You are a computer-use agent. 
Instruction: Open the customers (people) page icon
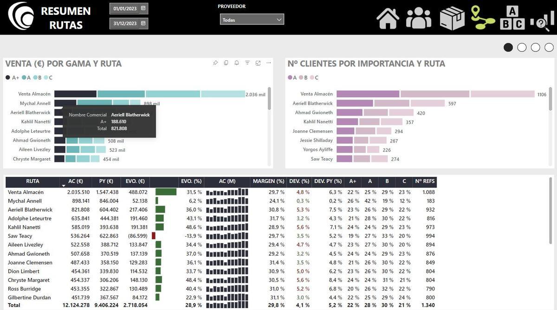tap(419, 19)
